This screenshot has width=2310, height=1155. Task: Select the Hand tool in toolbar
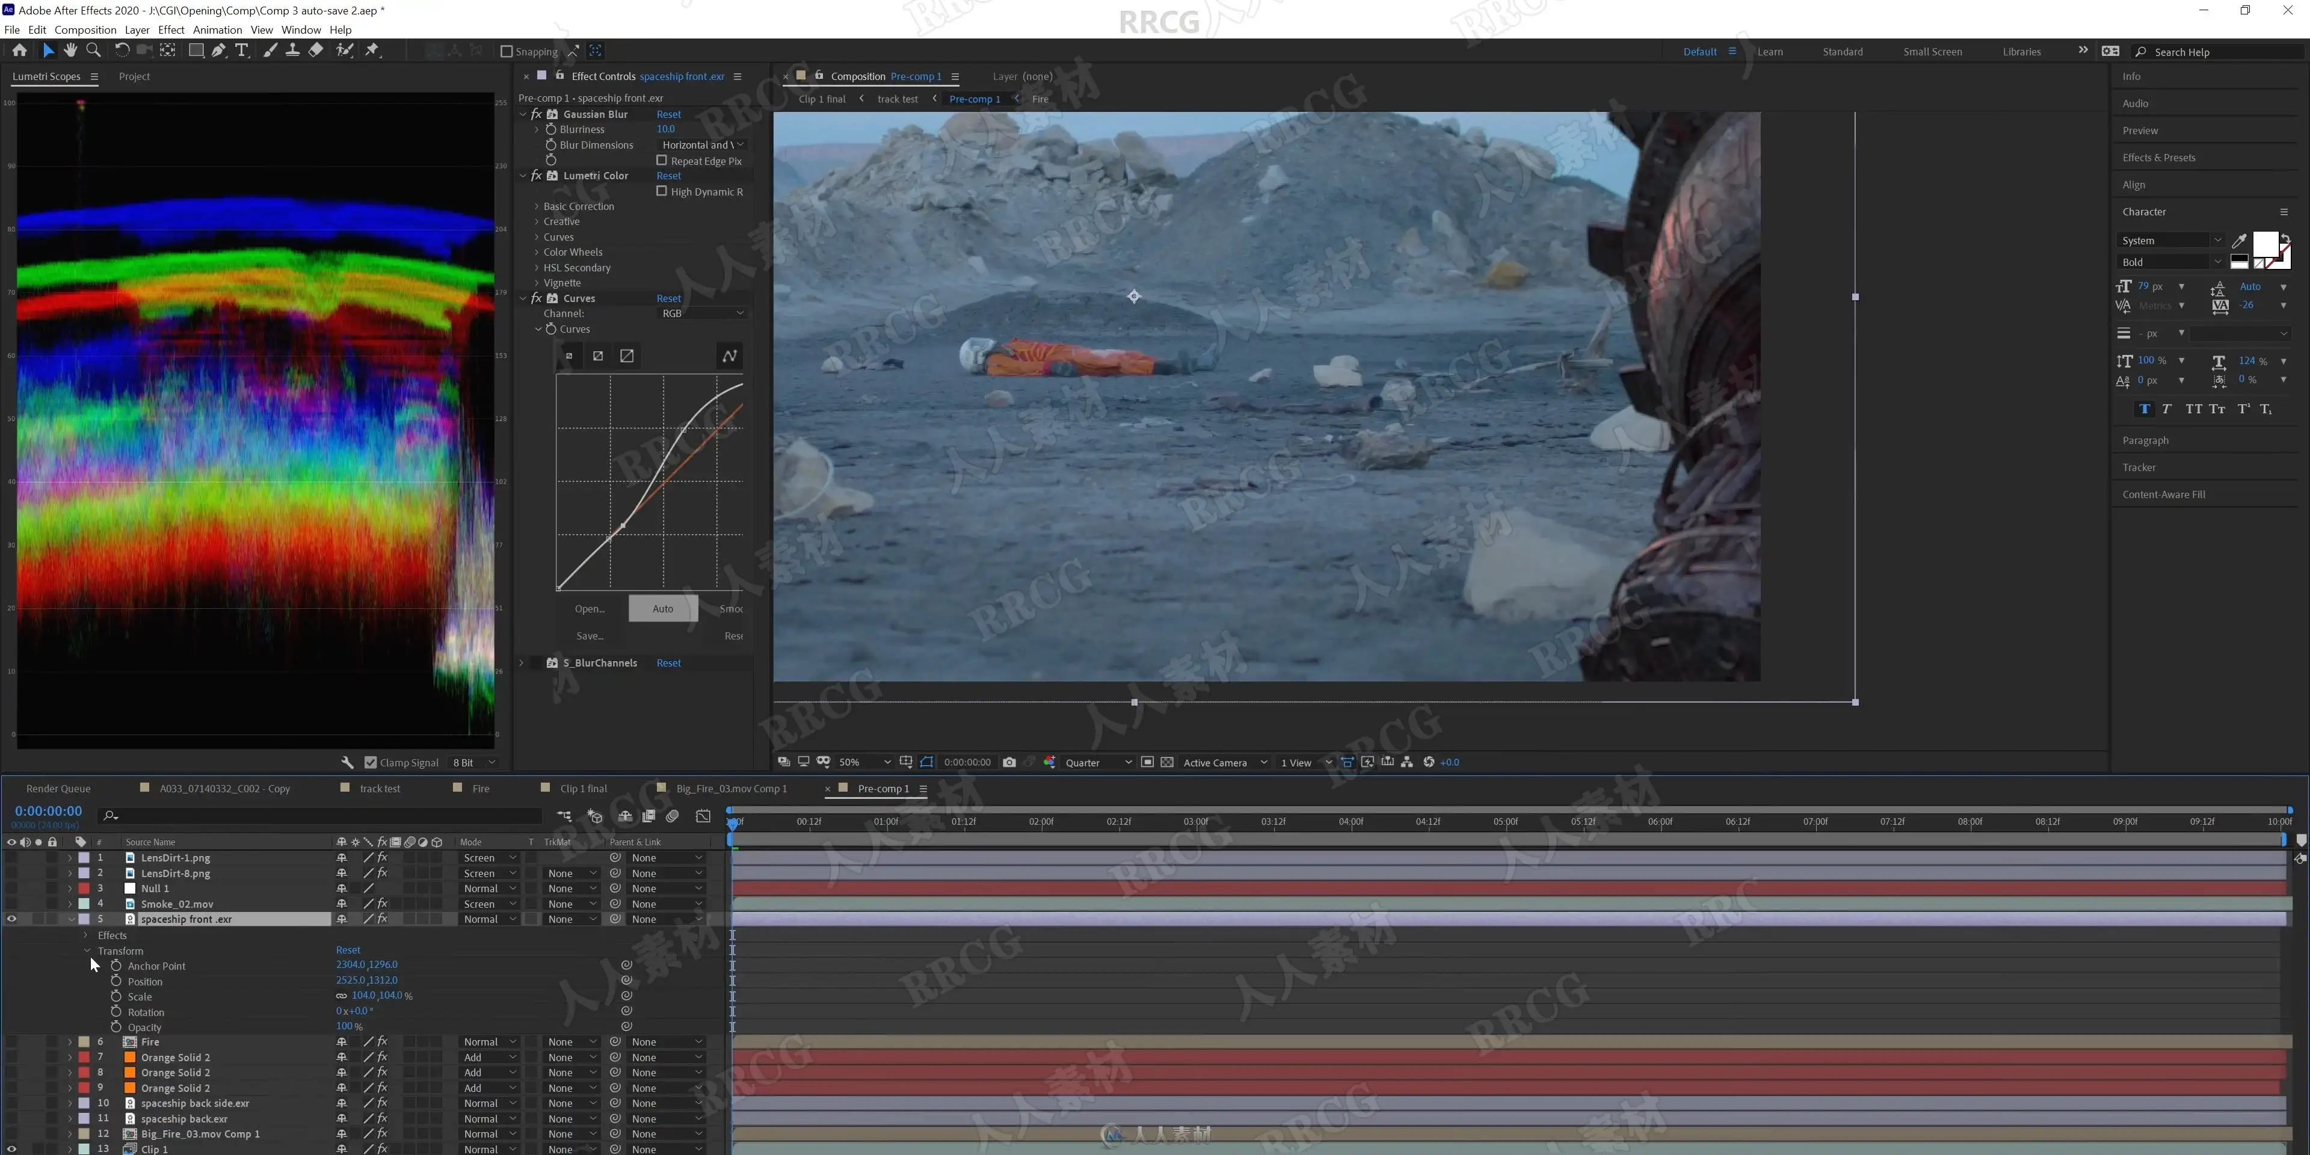(71, 50)
